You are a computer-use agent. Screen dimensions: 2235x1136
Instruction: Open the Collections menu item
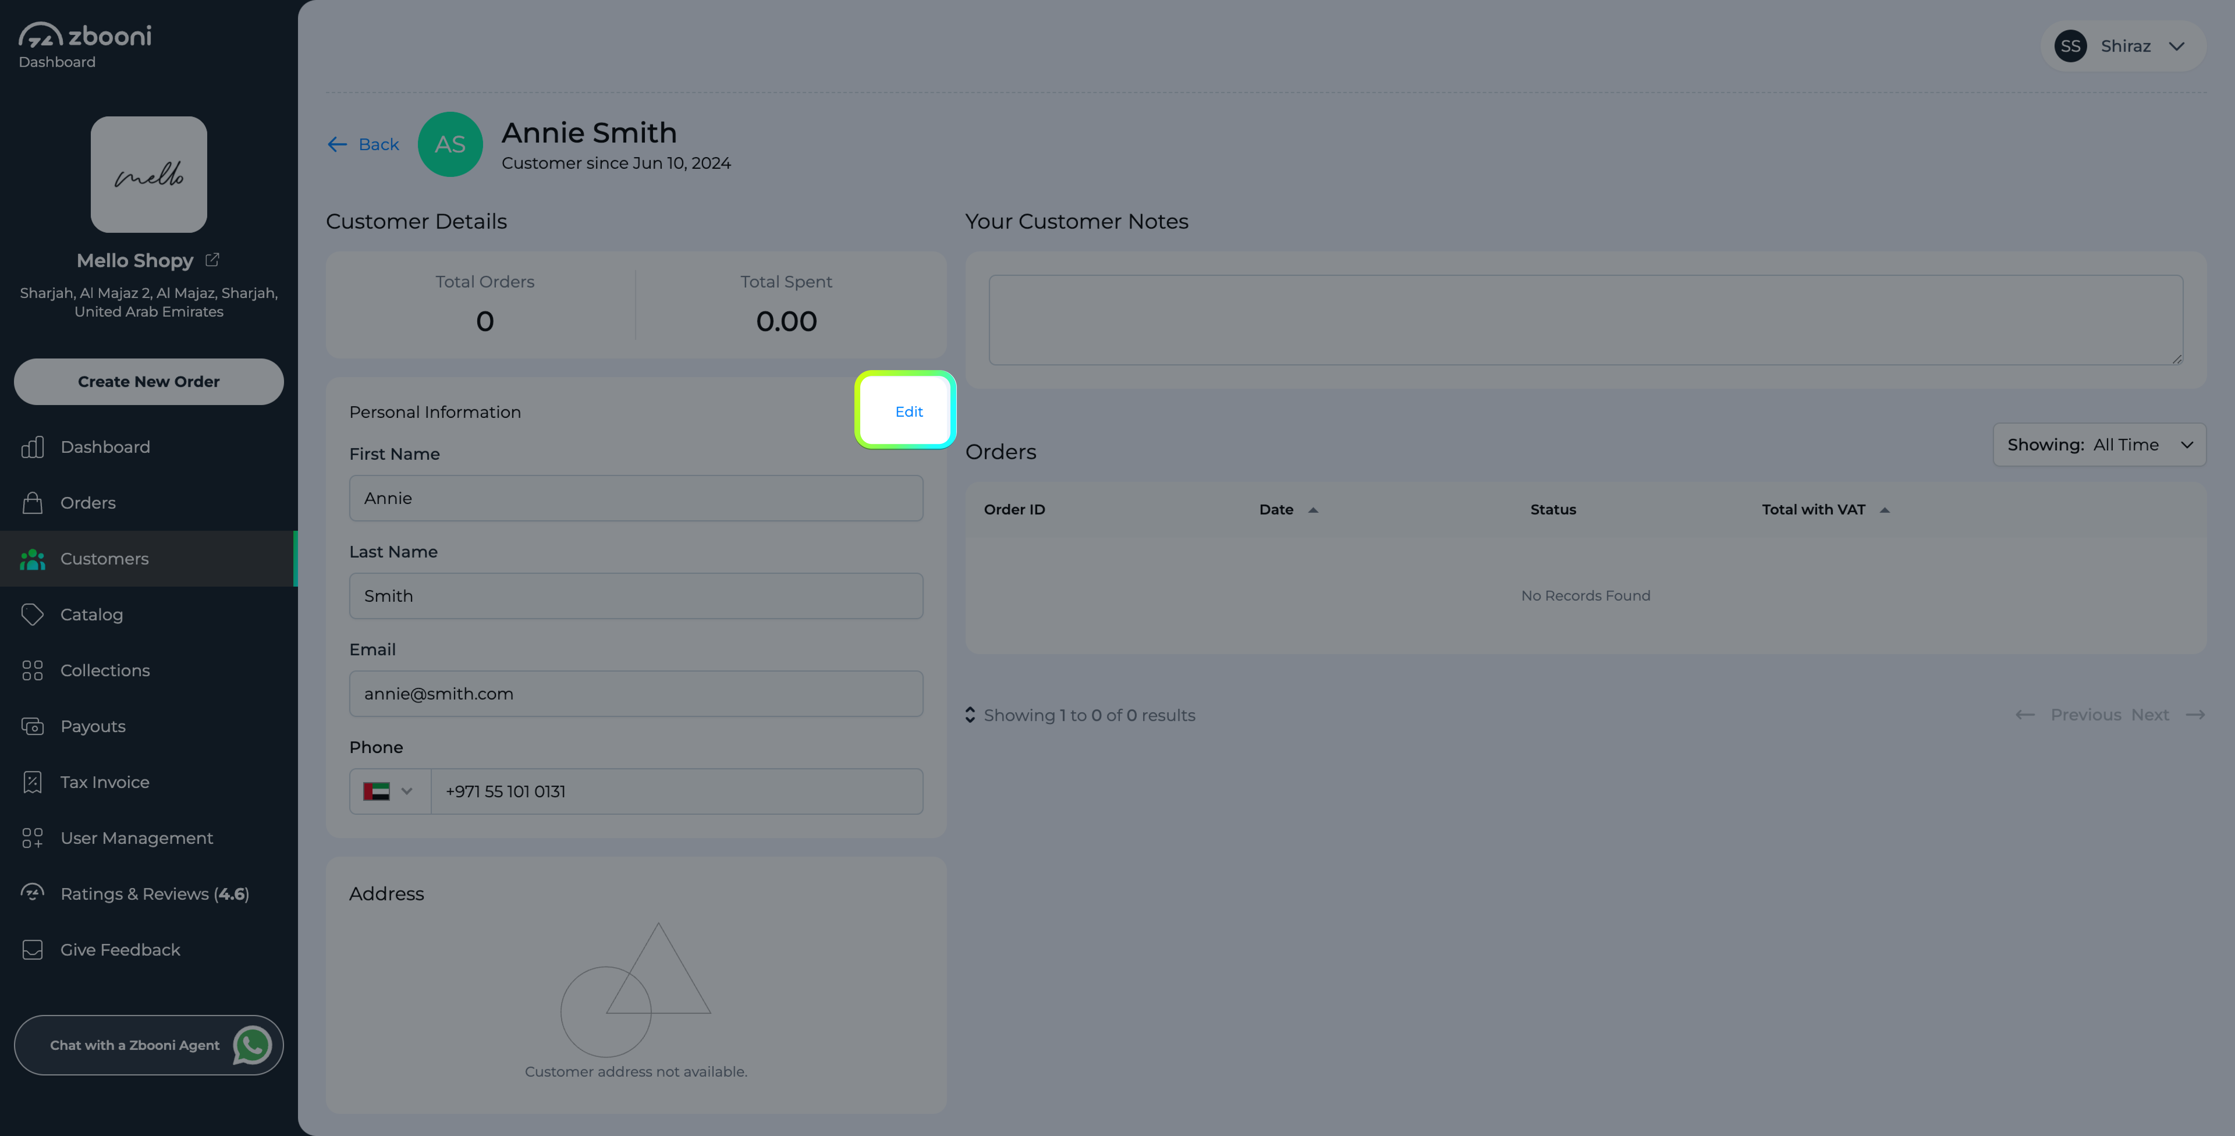(x=105, y=671)
